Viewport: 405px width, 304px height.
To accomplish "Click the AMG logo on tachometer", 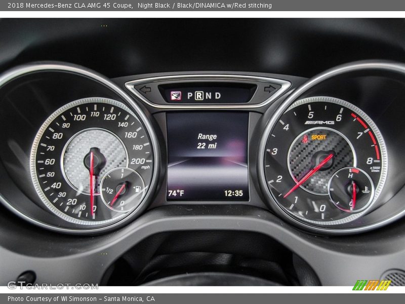I will click(x=319, y=122).
